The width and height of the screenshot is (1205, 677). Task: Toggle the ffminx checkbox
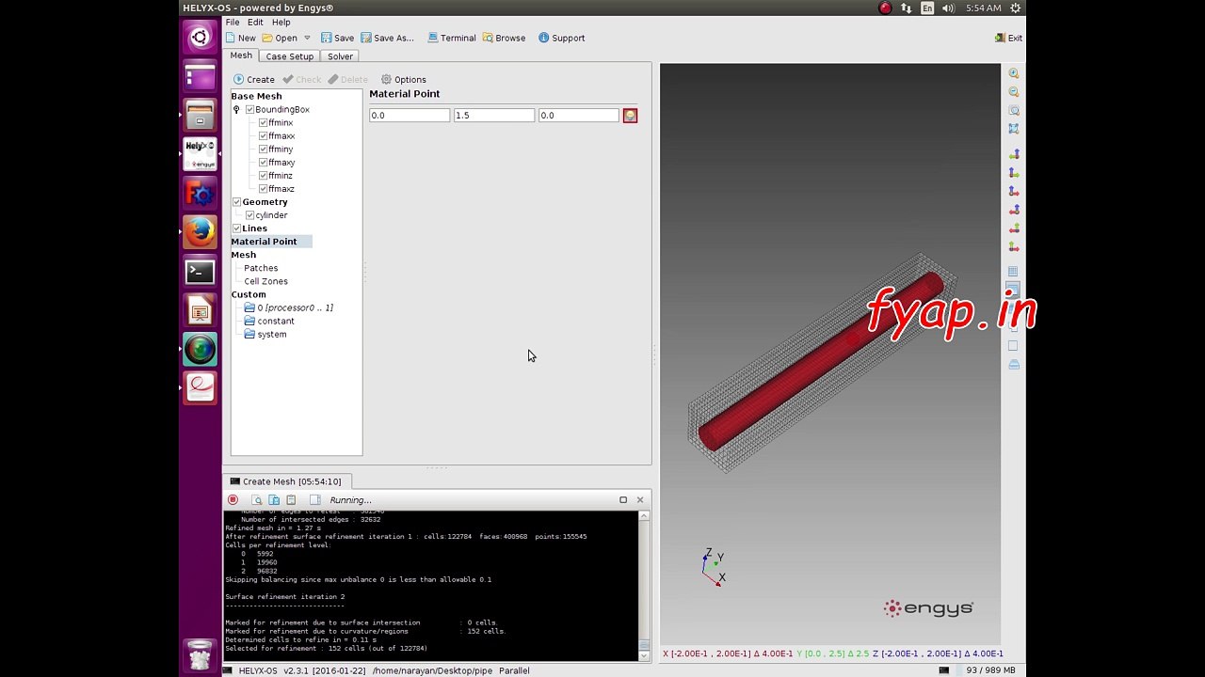(x=263, y=123)
